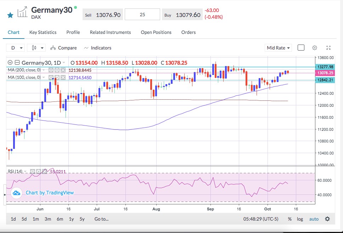Open settings for MA 100 indicator
The height and width of the screenshot is (233, 343).
tap(57, 77)
